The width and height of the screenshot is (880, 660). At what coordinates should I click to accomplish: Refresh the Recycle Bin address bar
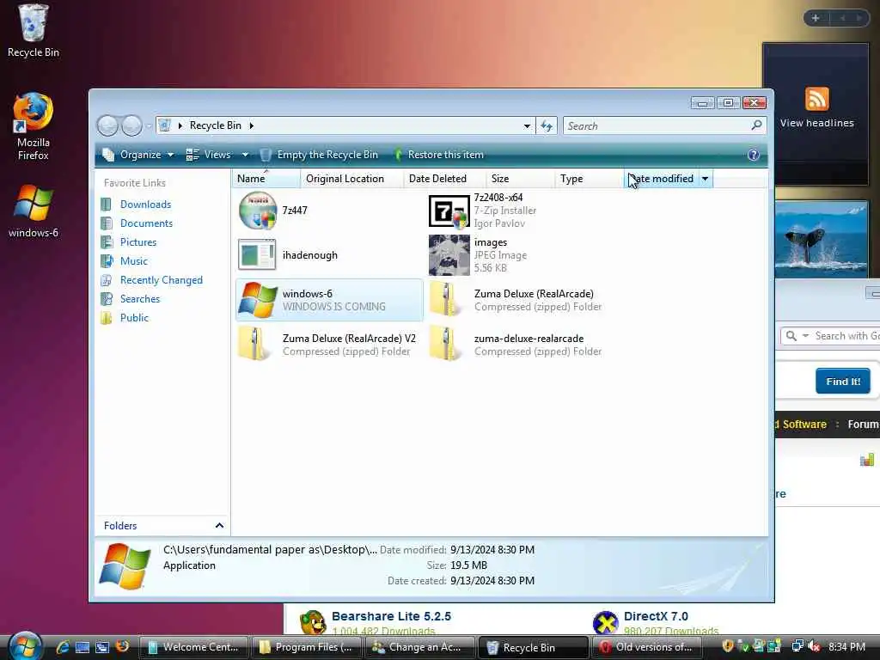pos(546,125)
